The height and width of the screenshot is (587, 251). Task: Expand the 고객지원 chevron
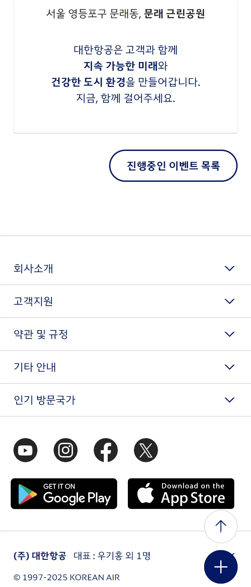tap(230, 301)
